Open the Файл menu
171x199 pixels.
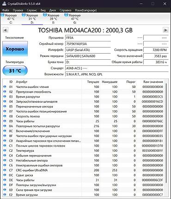[6, 10]
